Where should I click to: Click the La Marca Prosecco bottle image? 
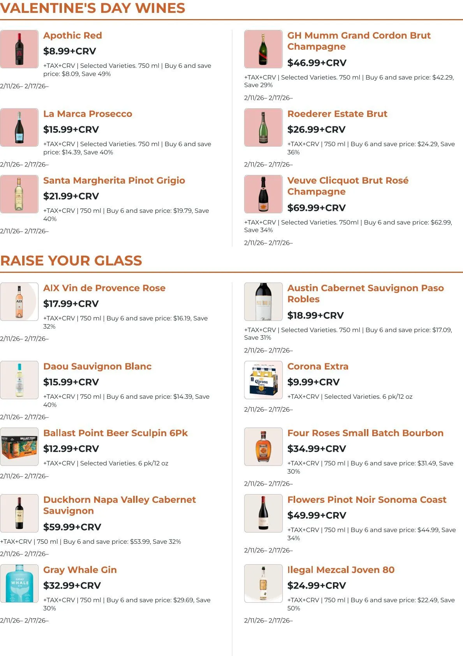point(19,127)
